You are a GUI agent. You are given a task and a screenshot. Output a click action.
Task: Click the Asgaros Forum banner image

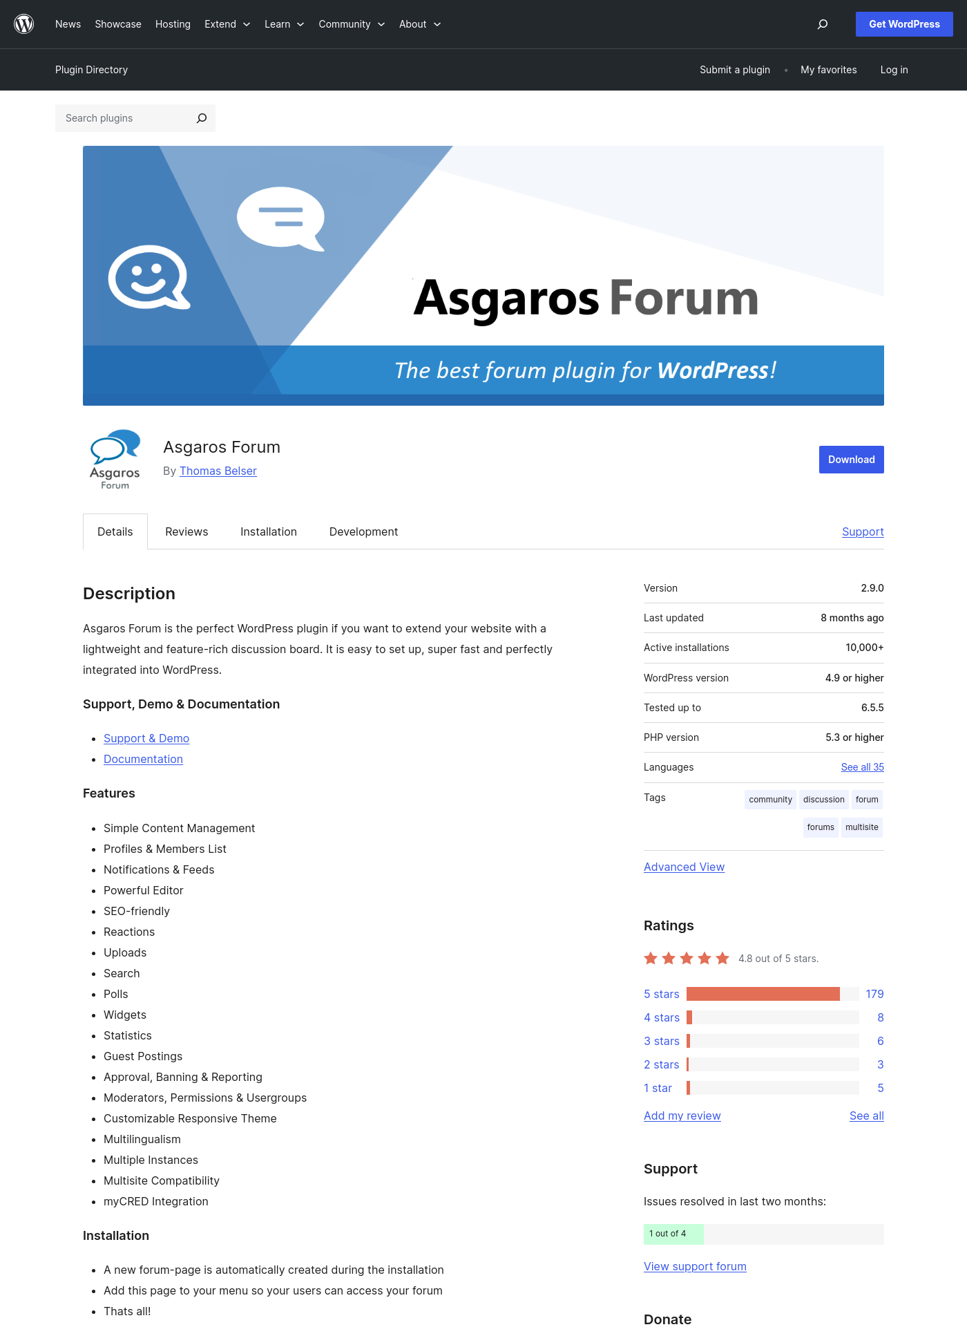pyautogui.click(x=483, y=276)
